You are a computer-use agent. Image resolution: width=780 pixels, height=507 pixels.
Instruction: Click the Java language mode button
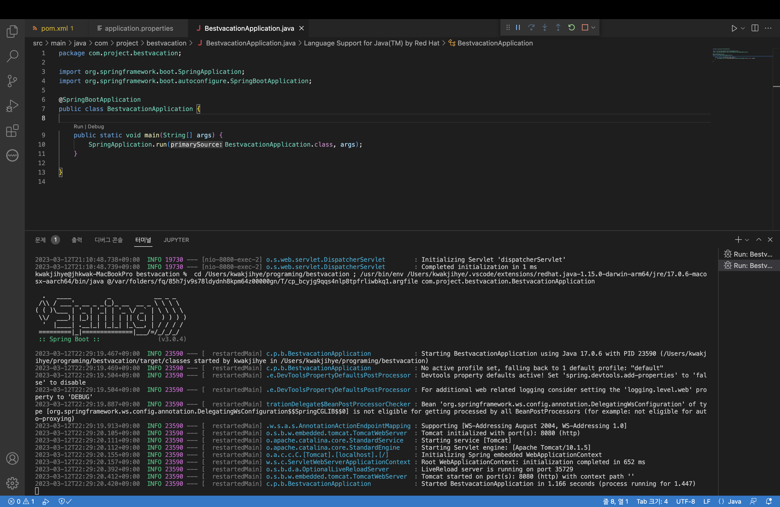734,501
